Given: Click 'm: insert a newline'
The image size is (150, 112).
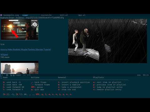Looking at the screenshot, I should [x=69, y=85].
